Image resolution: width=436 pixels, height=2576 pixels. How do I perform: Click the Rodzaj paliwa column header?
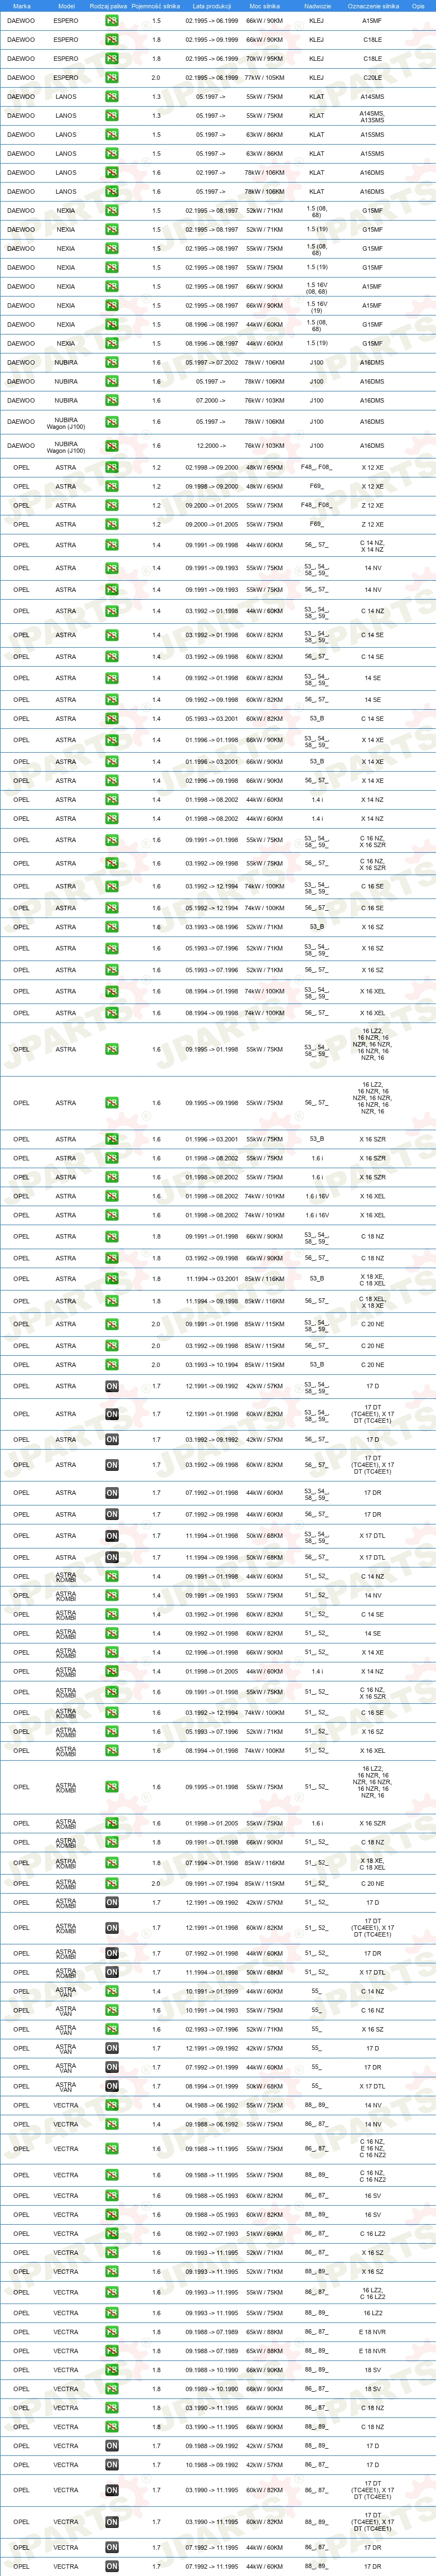click(x=108, y=6)
